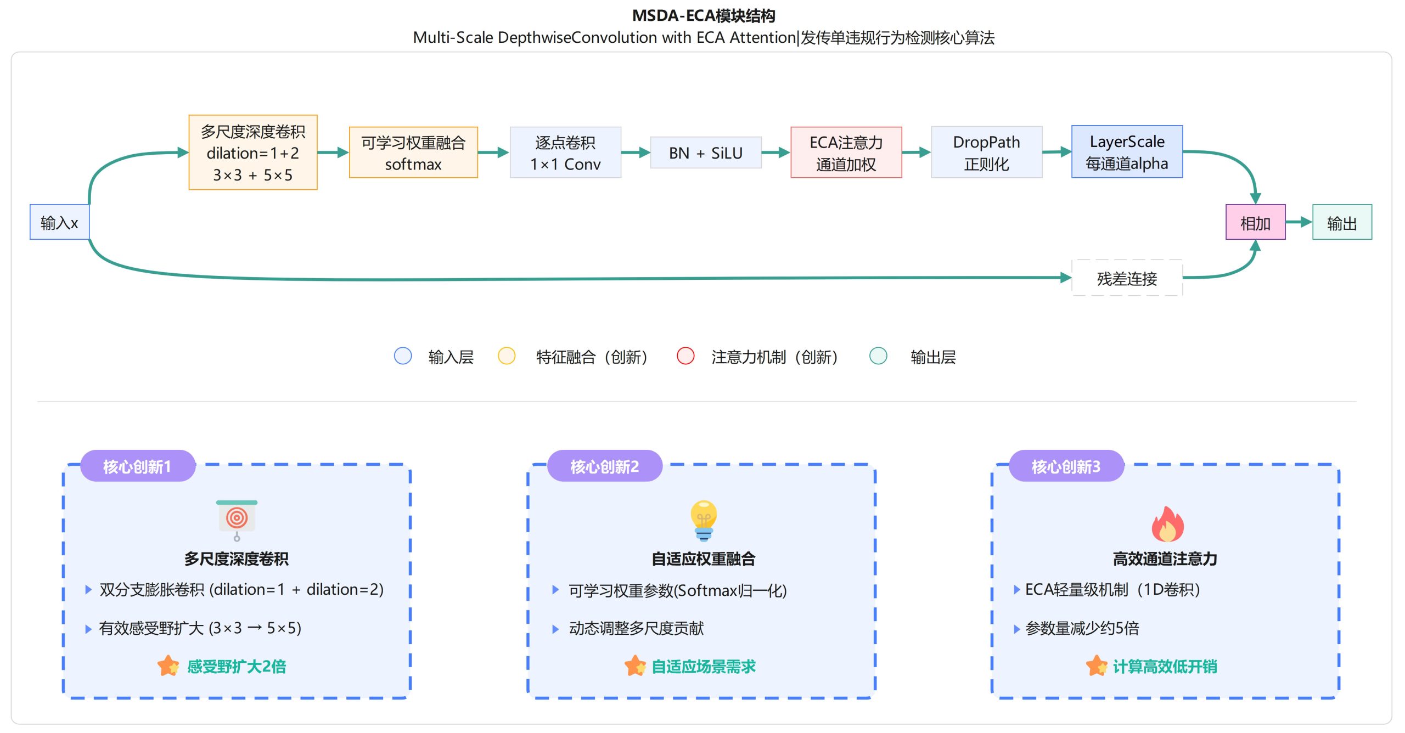Viewport: 1405px width, 733px height.
Task: Click the target icon above 多尺度深度卷积
Action: [x=237, y=519]
